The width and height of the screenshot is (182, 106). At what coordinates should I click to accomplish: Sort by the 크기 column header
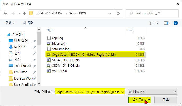tap(131, 30)
